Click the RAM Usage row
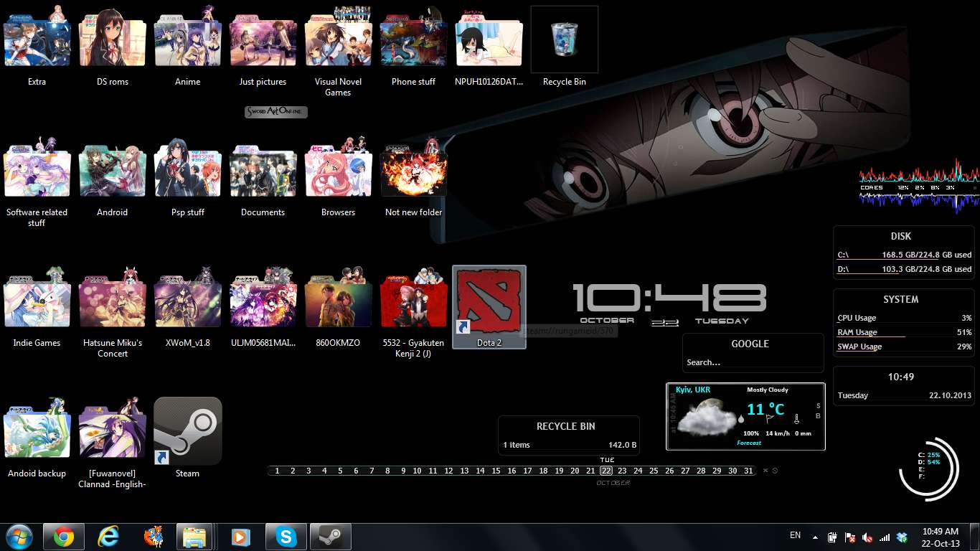Viewport: 980px width, 551px height. click(x=904, y=332)
